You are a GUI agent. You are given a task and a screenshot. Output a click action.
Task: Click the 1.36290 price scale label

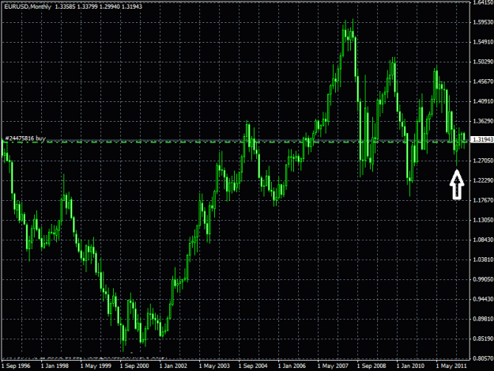[x=483, y=121]
